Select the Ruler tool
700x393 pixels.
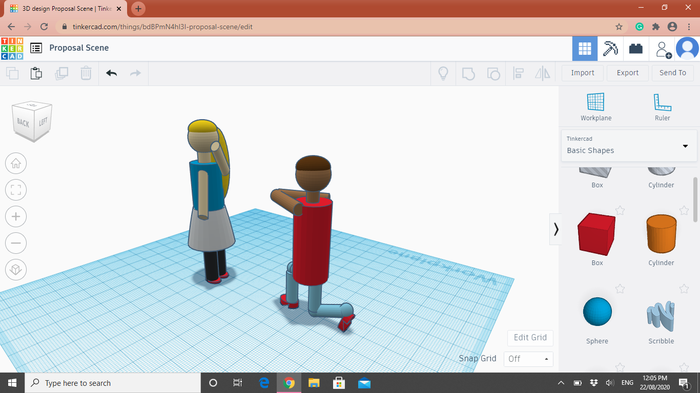(x=662, y=107)
